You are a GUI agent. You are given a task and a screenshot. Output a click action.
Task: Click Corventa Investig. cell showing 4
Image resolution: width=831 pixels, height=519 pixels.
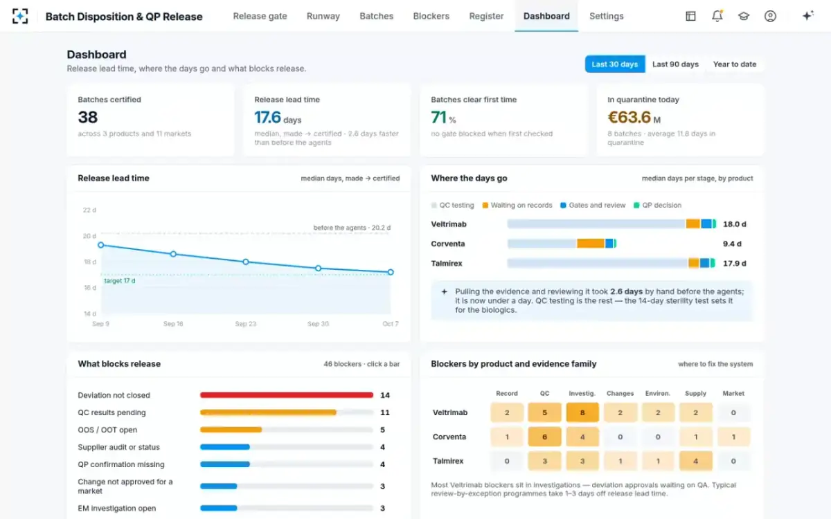pyautogui.click(x=582, y=437)
